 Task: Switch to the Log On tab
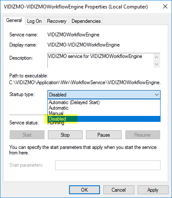coord(34,21)
